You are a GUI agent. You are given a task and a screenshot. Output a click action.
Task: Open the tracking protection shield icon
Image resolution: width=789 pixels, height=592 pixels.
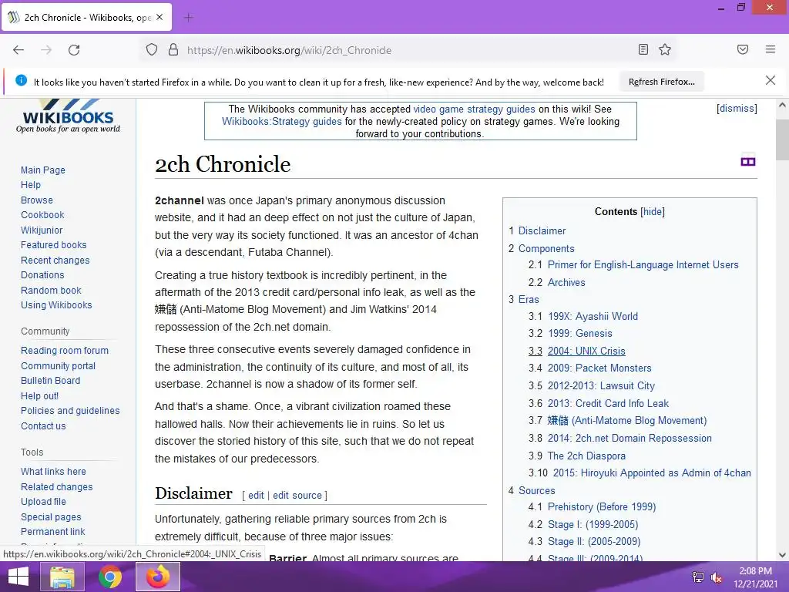152,49
